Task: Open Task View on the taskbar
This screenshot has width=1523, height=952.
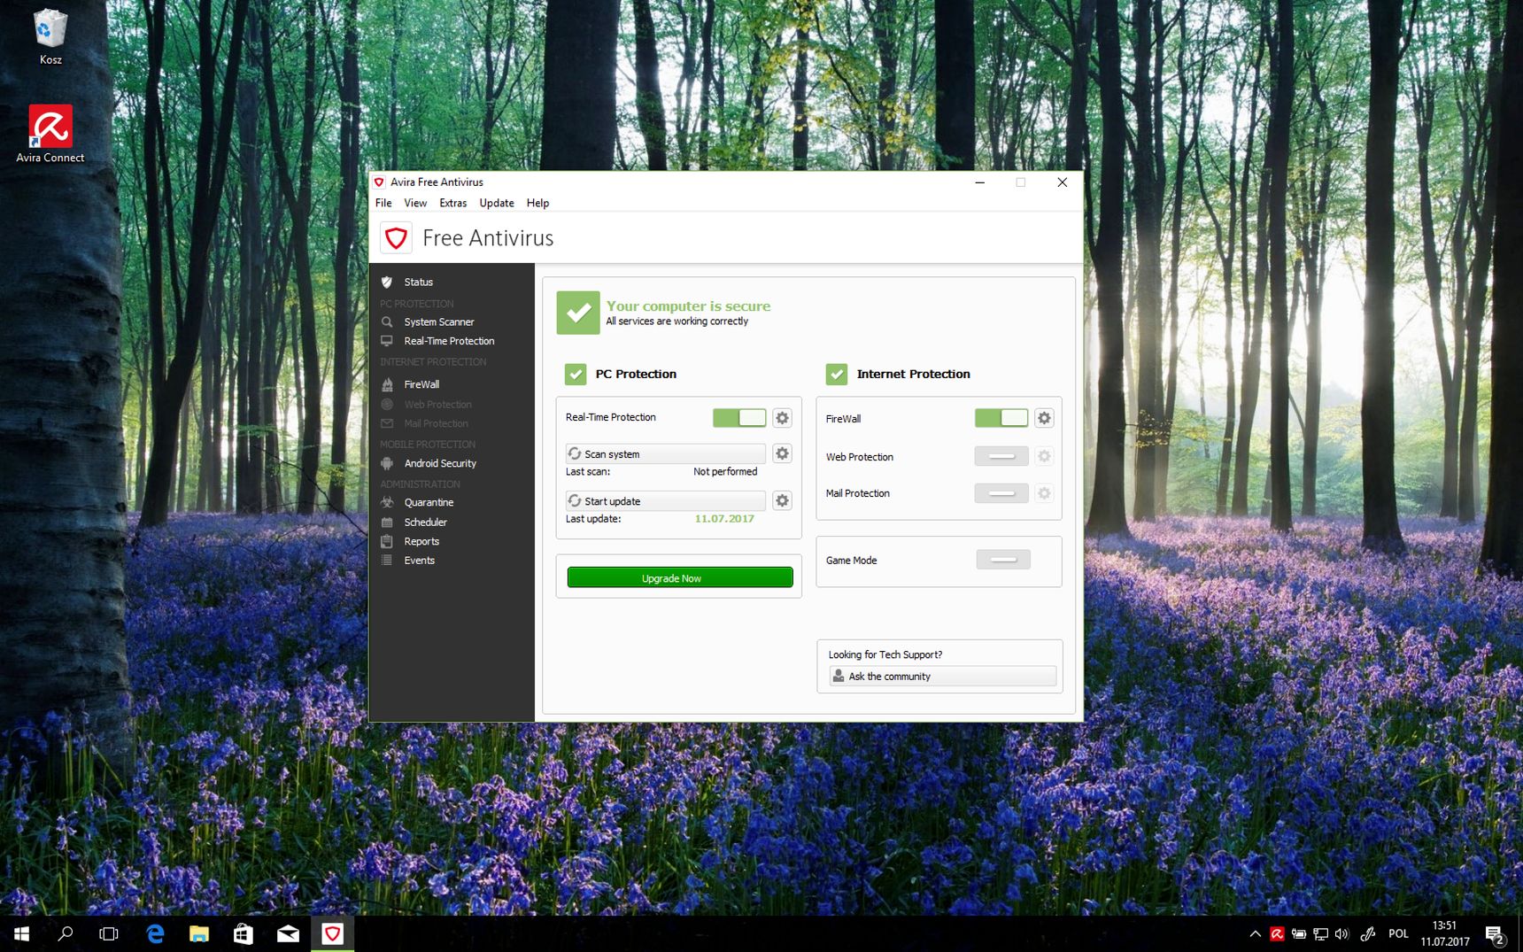Action: coord(109,934)
